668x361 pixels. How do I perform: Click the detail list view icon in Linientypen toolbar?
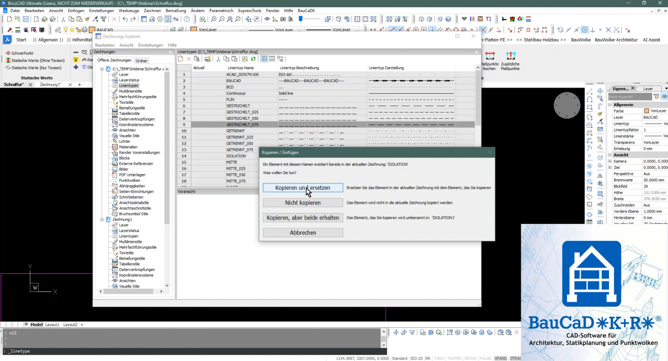coord(264,59)
